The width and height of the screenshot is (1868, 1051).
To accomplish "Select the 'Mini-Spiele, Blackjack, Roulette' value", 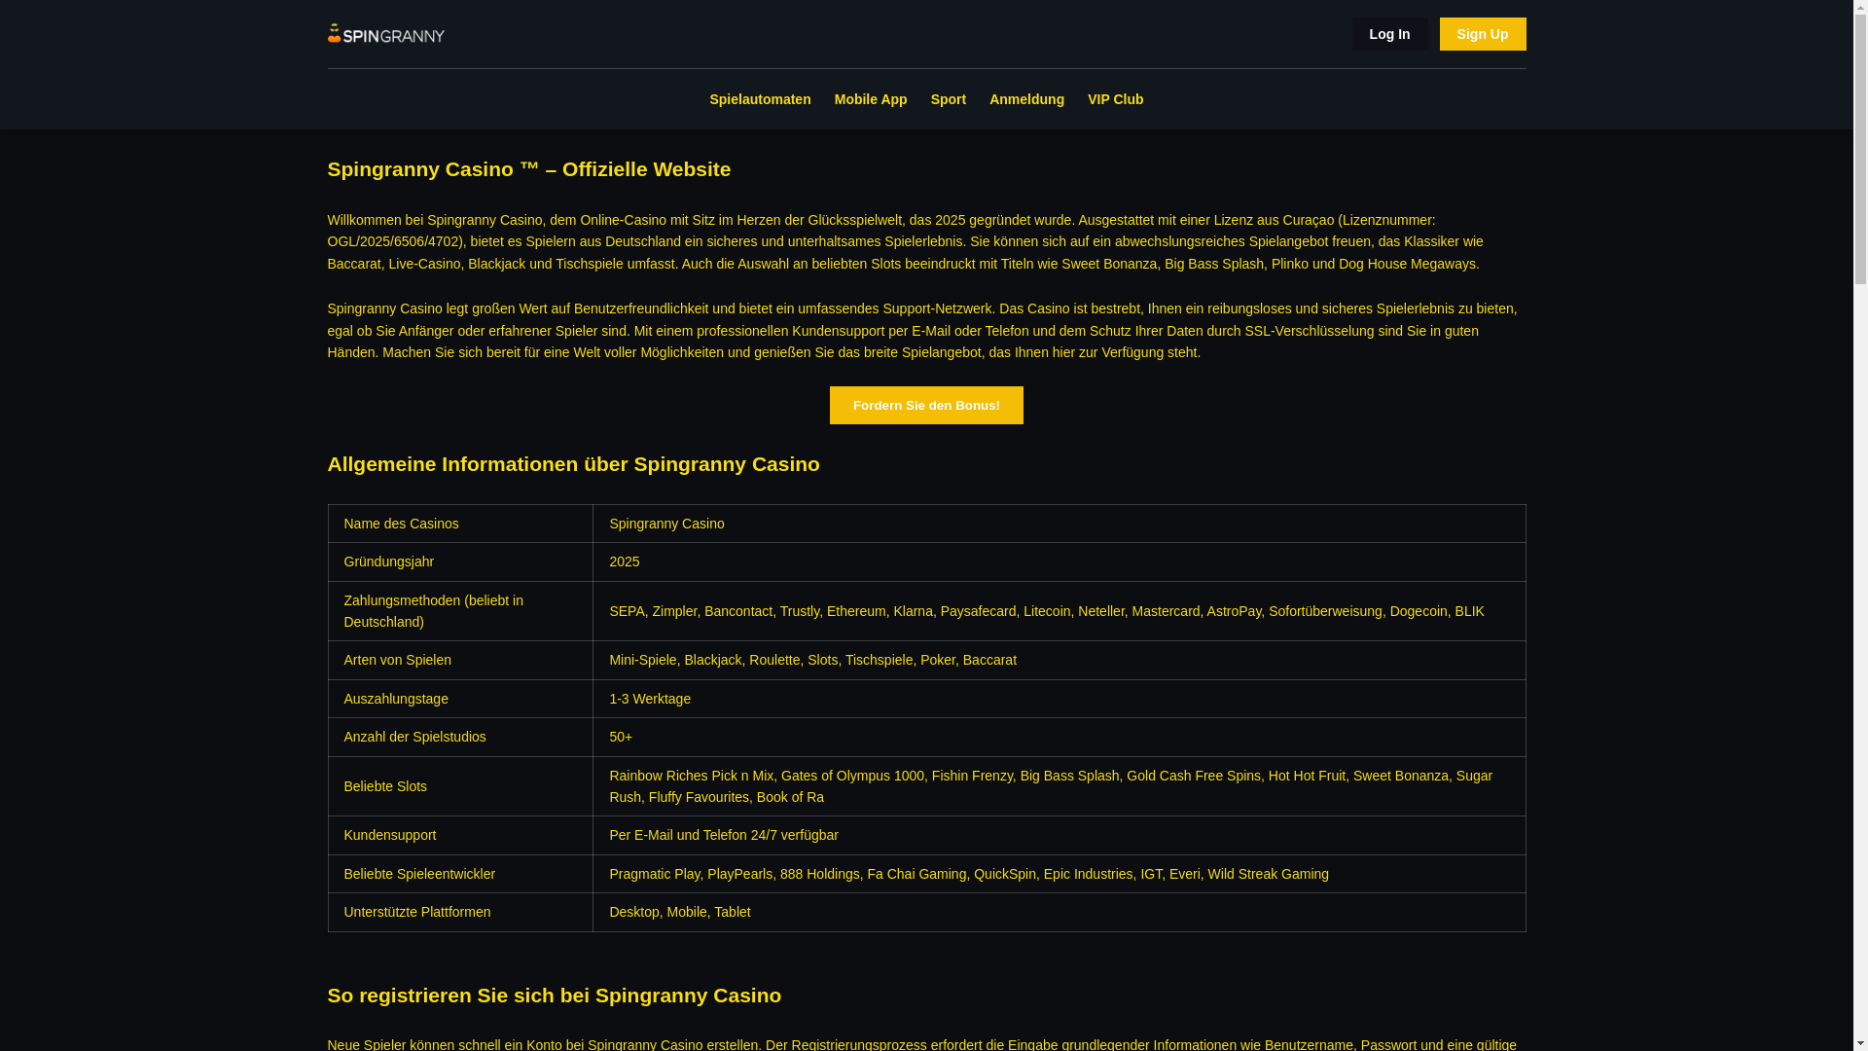I will (812, 660).
